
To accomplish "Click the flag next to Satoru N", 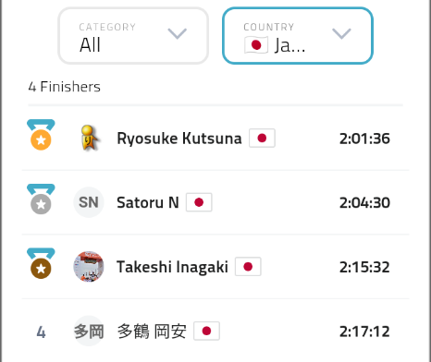I will [x=199, y=202].
